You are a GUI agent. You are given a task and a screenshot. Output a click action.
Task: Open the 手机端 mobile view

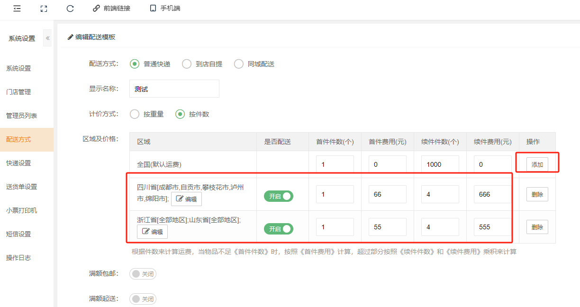point(165,9)
